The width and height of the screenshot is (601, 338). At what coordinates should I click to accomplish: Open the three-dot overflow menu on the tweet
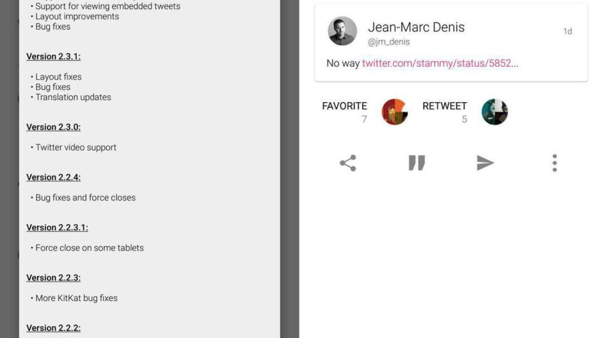tap(554, 163)
